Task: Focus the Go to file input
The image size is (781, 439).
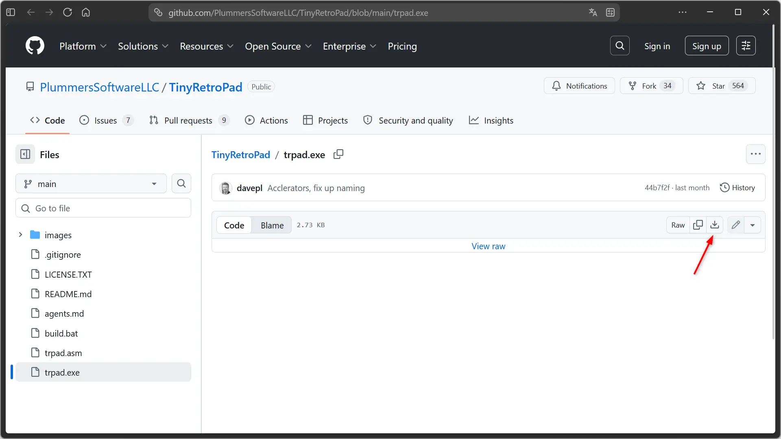Action: [103, 208]
